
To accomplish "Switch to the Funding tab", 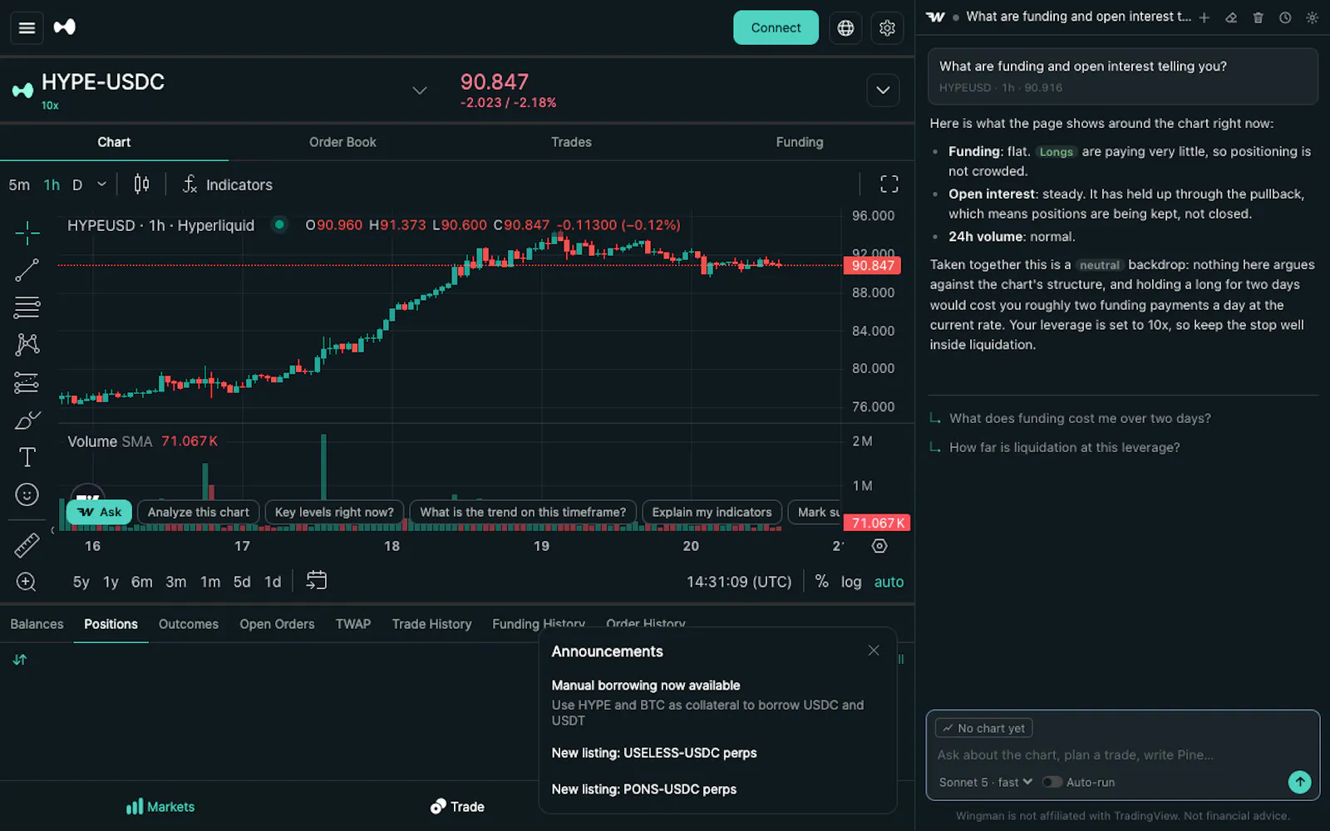I will tap(800, 142).
